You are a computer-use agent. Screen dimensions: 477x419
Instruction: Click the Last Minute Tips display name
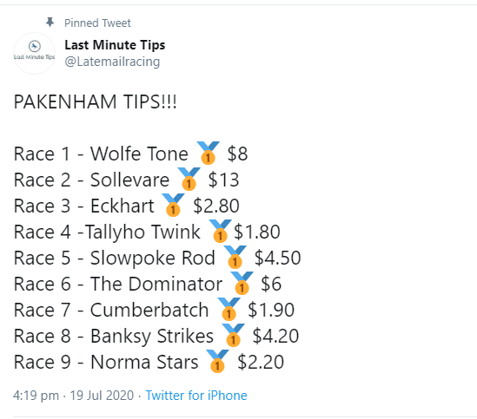click(x=115, y=45)
